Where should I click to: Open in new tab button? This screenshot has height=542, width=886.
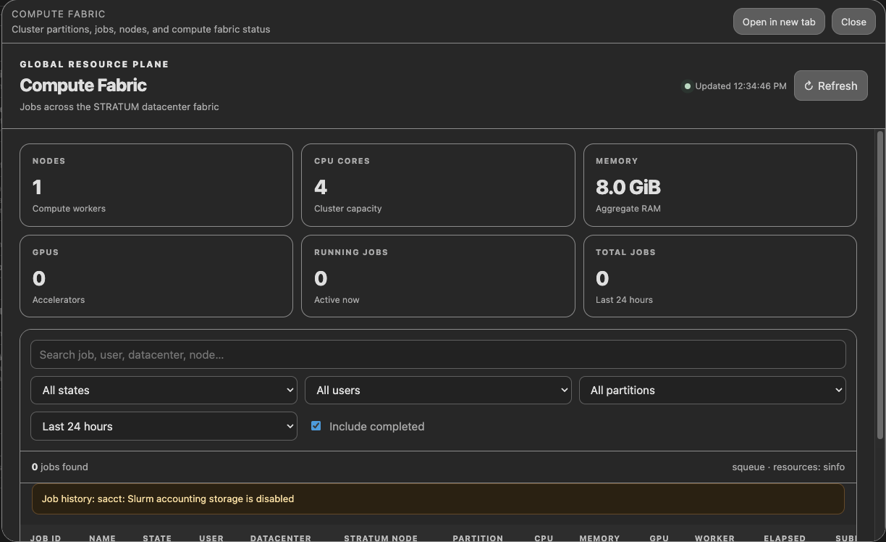click(x=779, y=22)
